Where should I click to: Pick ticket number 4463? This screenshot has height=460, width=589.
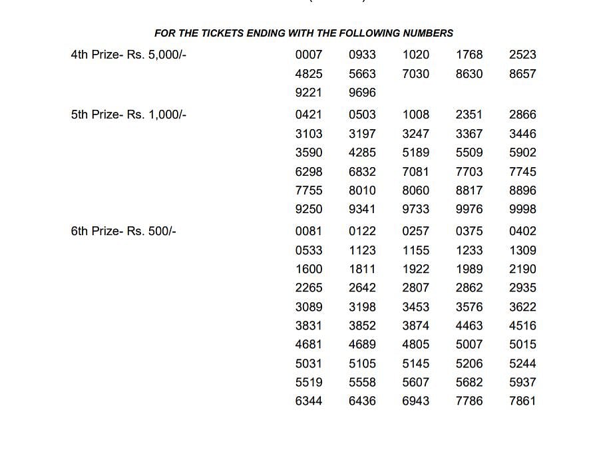[469, 326]
